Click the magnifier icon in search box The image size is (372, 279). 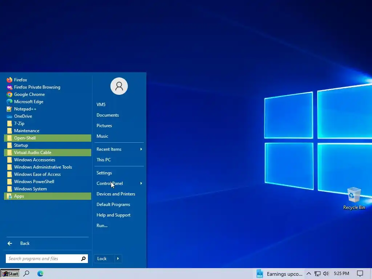coord(83,259)
